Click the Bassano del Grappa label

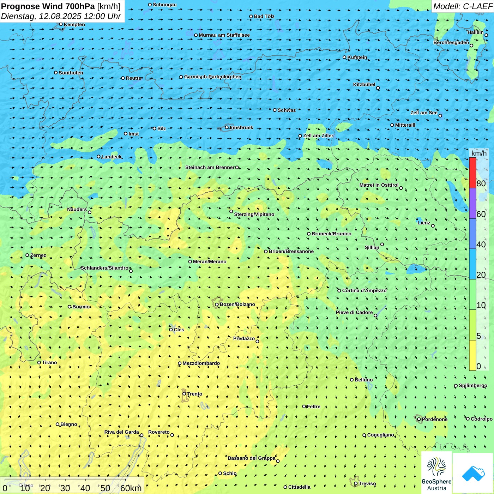[252, 458]
